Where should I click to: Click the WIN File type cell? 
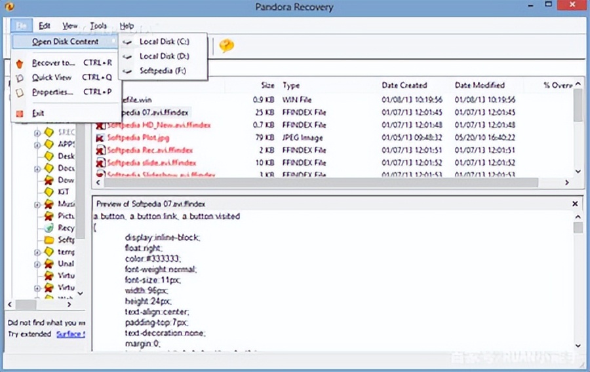(x=297, y=100)
